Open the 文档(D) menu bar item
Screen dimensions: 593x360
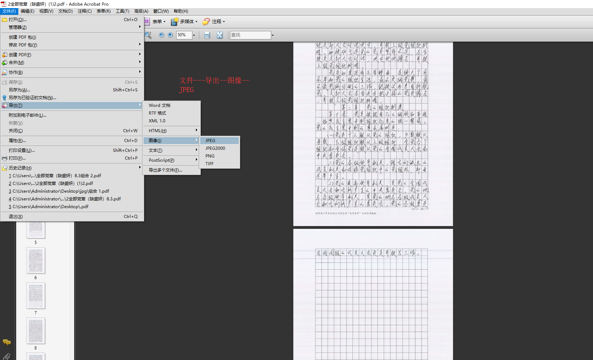[65, 11]
